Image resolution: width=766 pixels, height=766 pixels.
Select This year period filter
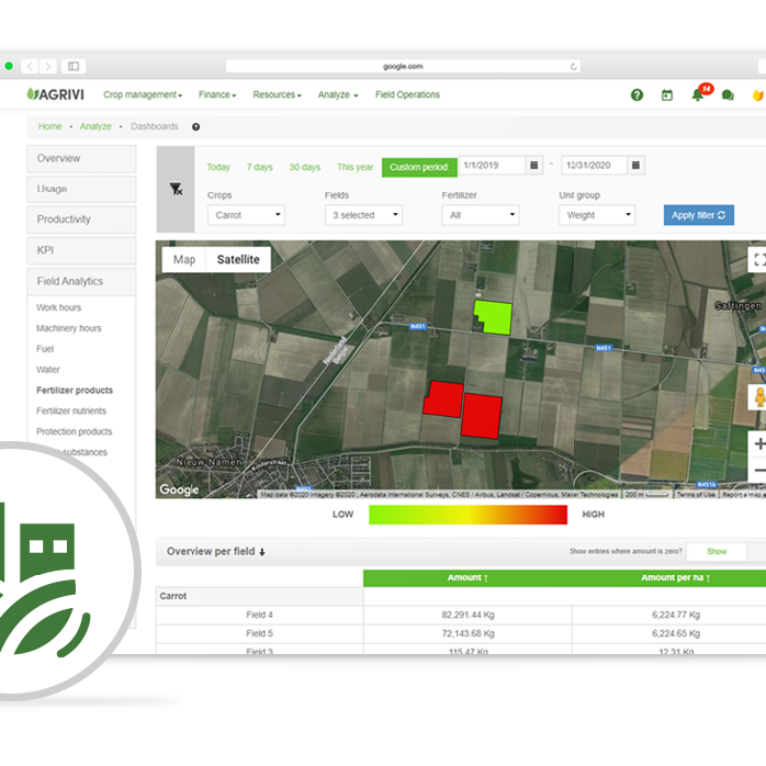355,167
